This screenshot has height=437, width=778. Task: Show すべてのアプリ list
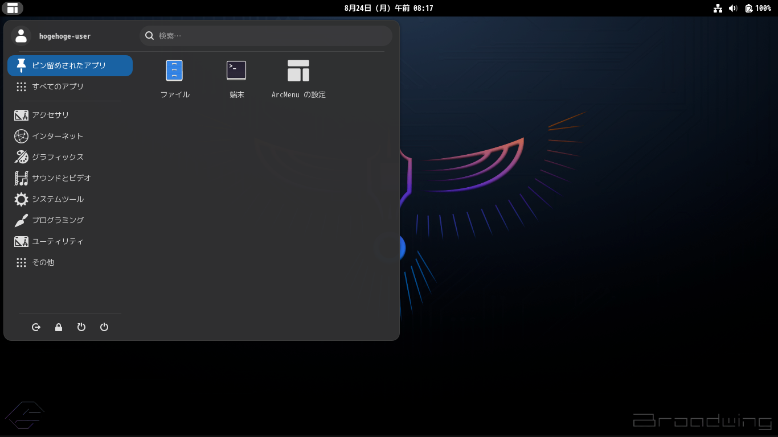70,86
